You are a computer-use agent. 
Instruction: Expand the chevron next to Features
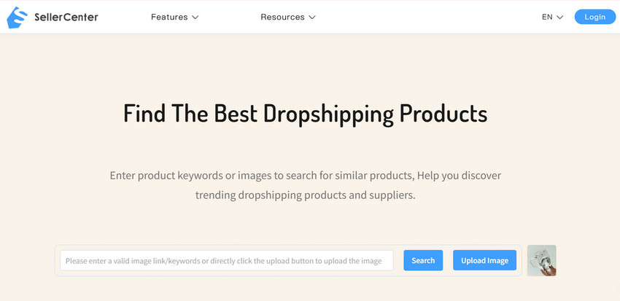tap(195, 17)
